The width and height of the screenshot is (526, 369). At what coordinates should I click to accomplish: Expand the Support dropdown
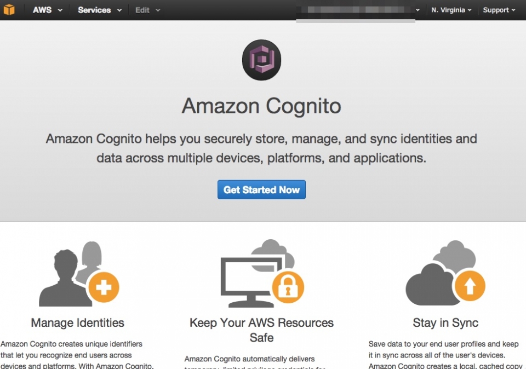pos(498,10)
